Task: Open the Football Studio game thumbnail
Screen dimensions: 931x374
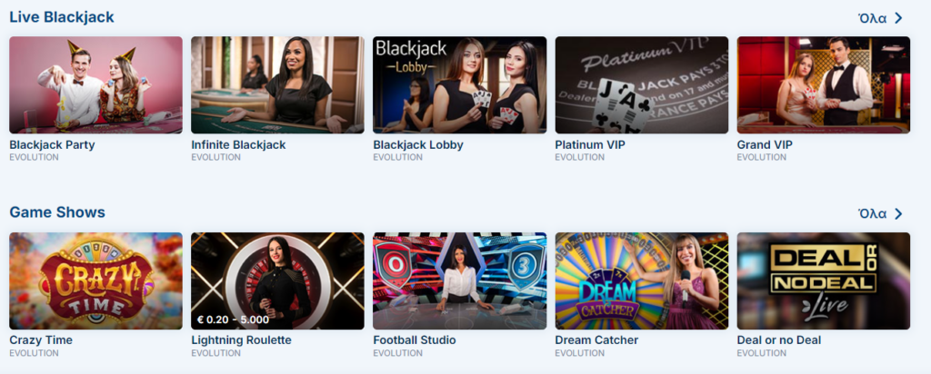Action: click(459, 280)
